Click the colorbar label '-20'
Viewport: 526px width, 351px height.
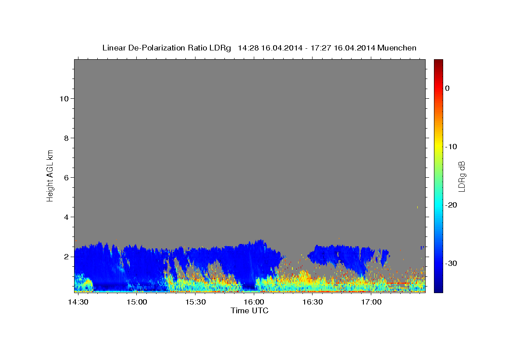pos(451,205)
